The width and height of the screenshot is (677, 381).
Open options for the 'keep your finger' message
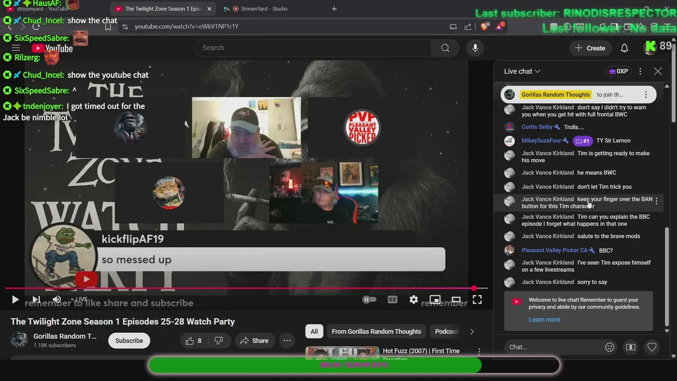(656, 201)
